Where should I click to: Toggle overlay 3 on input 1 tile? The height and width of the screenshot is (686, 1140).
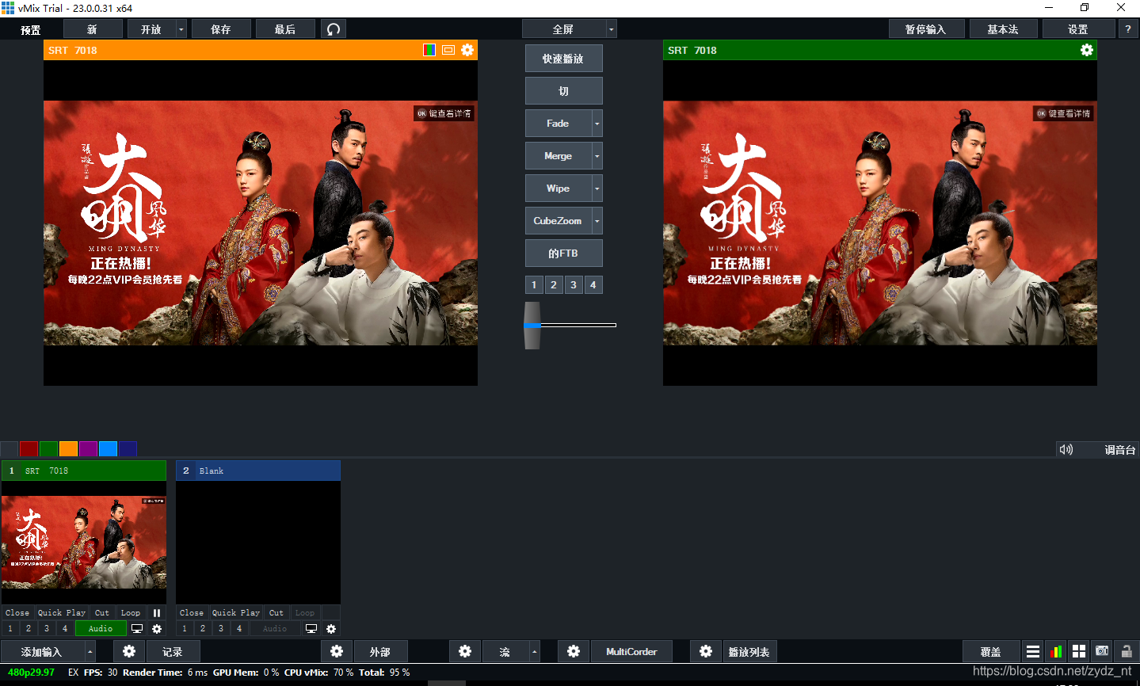47,629
